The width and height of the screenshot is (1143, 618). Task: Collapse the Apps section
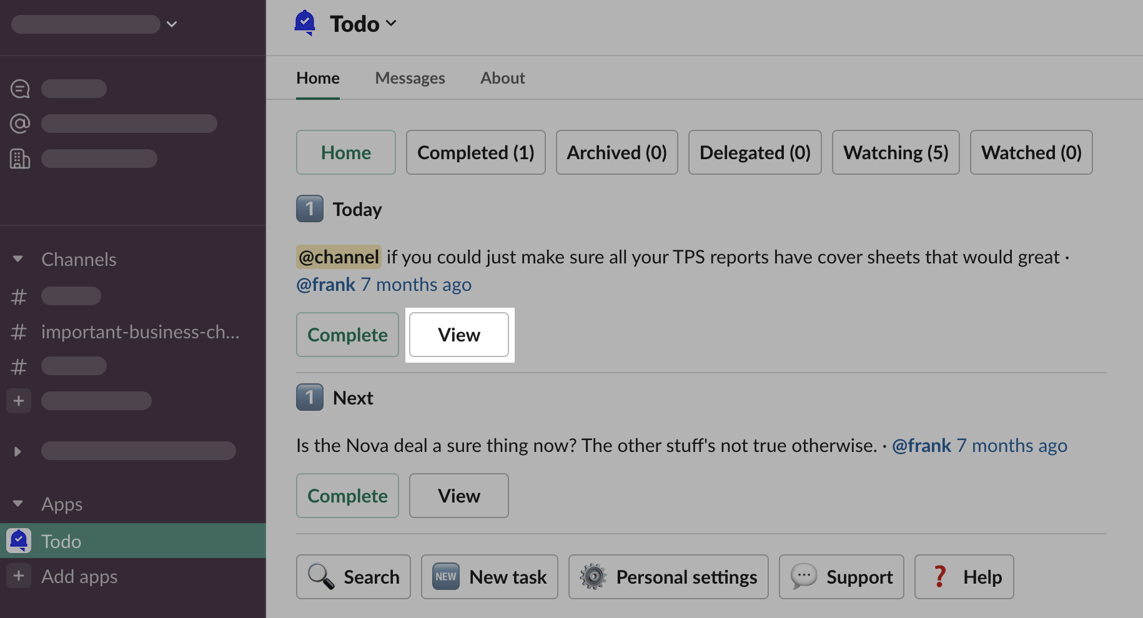coord(18,504)
